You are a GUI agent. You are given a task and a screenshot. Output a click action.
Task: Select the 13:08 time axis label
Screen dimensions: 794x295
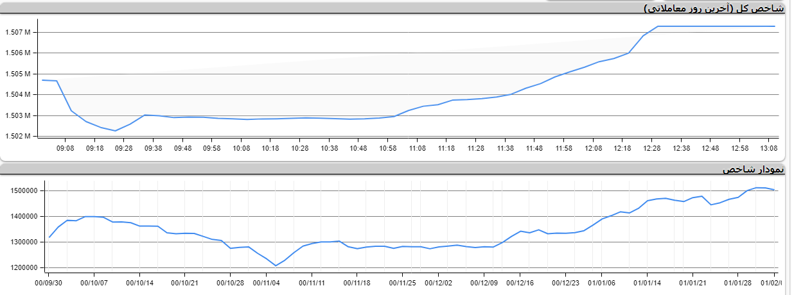coord(769,148)
